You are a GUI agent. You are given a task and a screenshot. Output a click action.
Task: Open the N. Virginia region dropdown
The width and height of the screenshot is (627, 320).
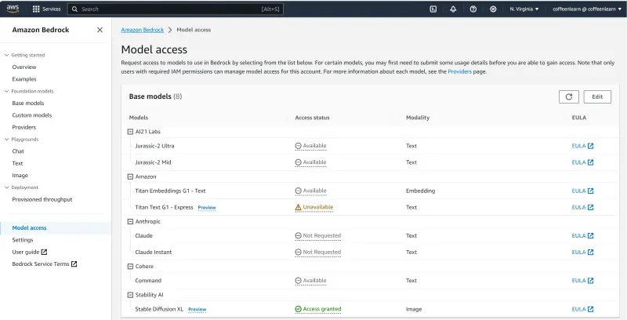click(x=526, y=9)
